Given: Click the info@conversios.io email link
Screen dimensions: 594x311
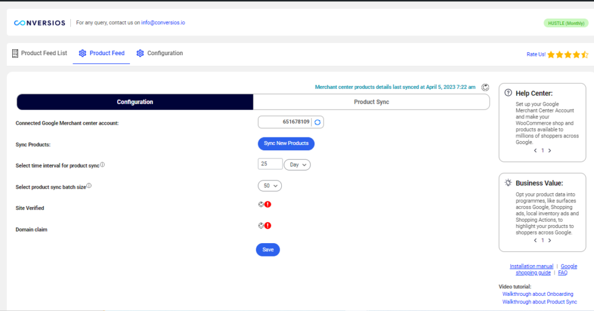Looking at the screenshot, I should pyautogui.click(x=163, y=23).
